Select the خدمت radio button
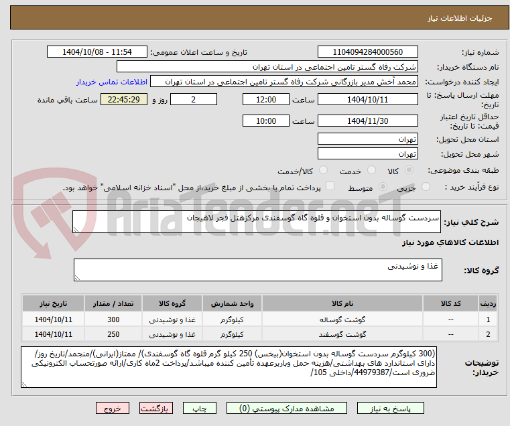 [x=371, y=169]
